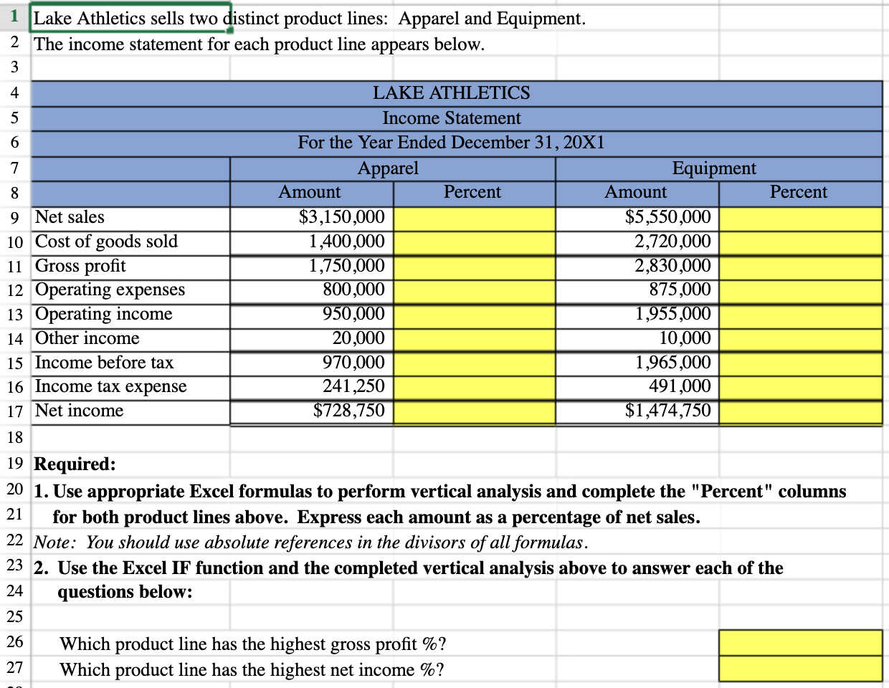Select yellow Equipment Percent cell for Net income
The height and width of the screenshot is (688, 889).
pyautogui.click(x=802, y=411)
